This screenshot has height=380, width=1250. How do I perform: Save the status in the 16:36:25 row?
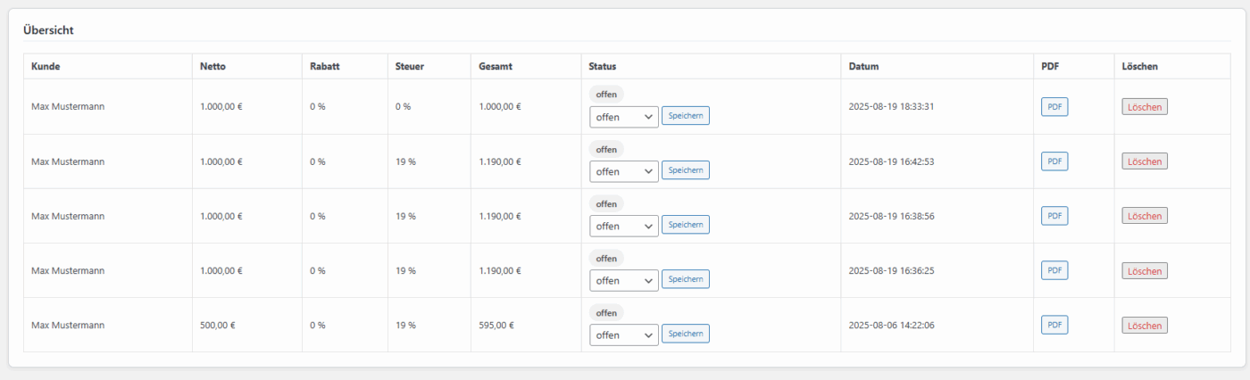pyautogui.click(x=685, y=279)
